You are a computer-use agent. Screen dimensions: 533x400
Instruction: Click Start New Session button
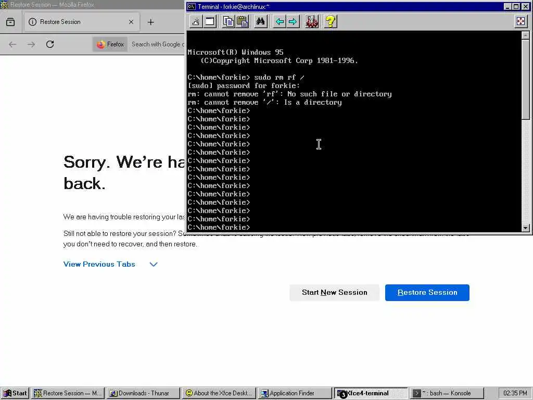tap(335, 293)
